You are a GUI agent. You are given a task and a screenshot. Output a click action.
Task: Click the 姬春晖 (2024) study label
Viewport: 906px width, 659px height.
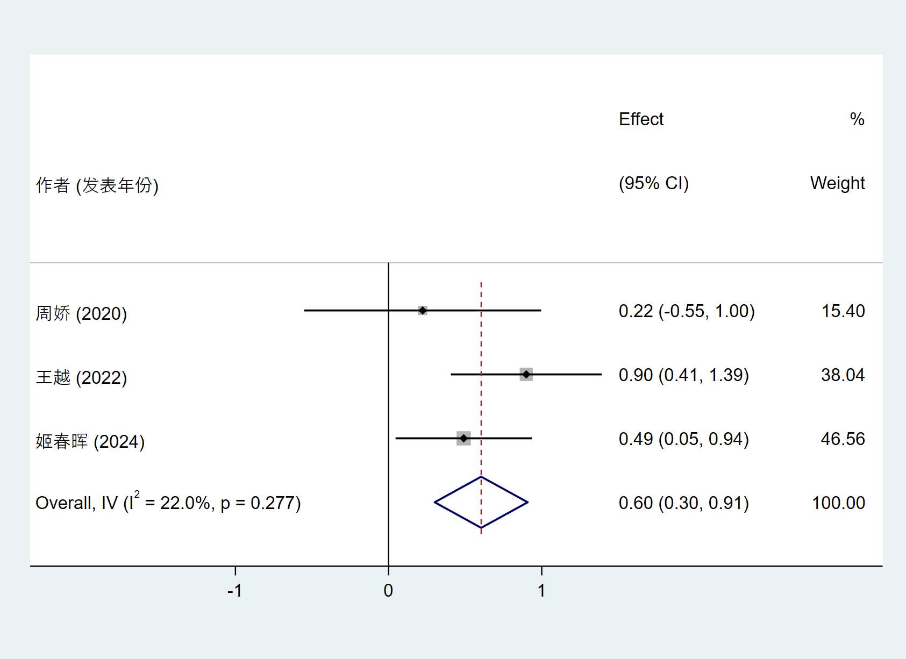click(x=90, y=441)
